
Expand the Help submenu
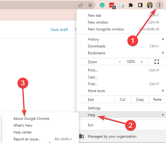click(121, 115)
